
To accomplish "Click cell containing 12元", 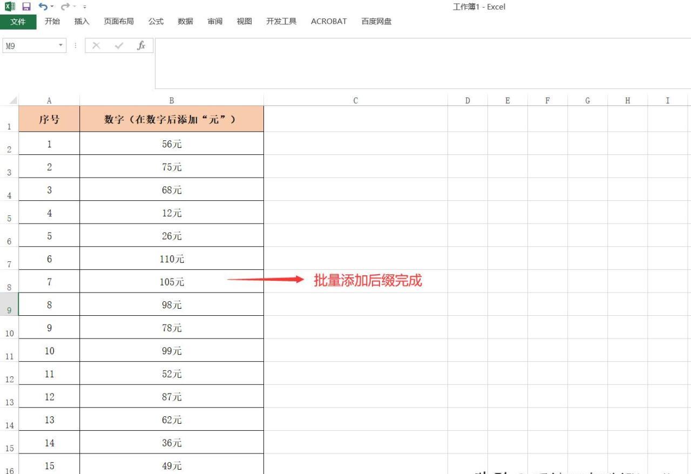I will pos(172,213).
